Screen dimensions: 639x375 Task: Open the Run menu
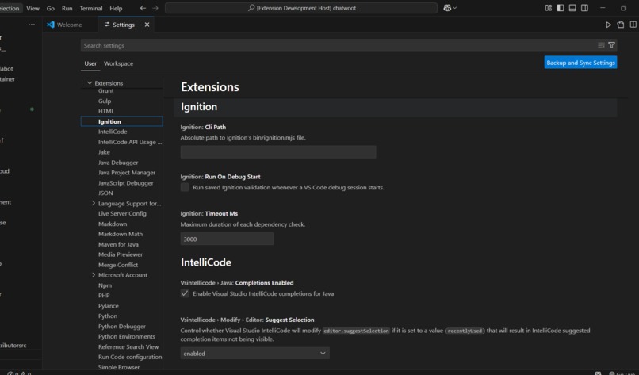click(67, 8)
